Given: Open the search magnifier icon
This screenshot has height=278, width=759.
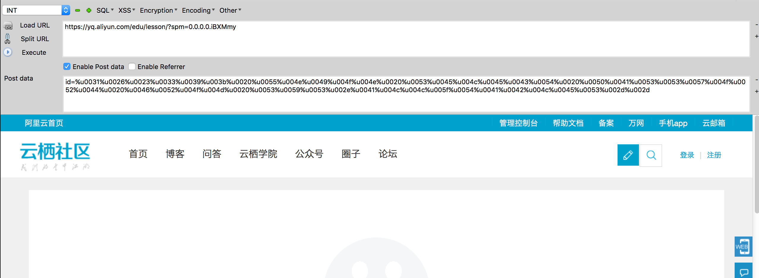Looking at the screenshot, I should [x=651, y=155].
